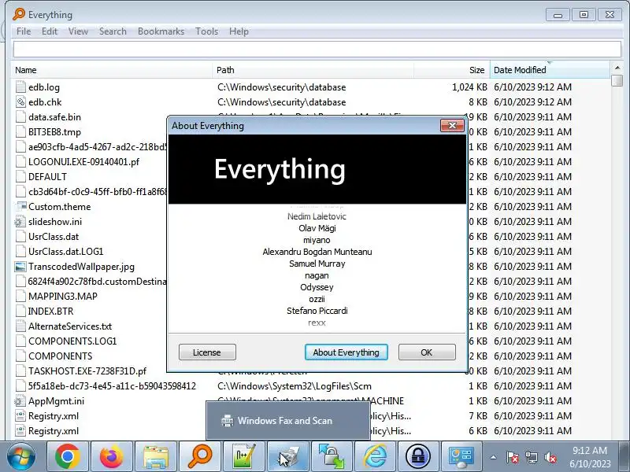The height and width of the screenshot is (472, 630).
Task: Select the UsrClass.dat file
Action: 54,237
